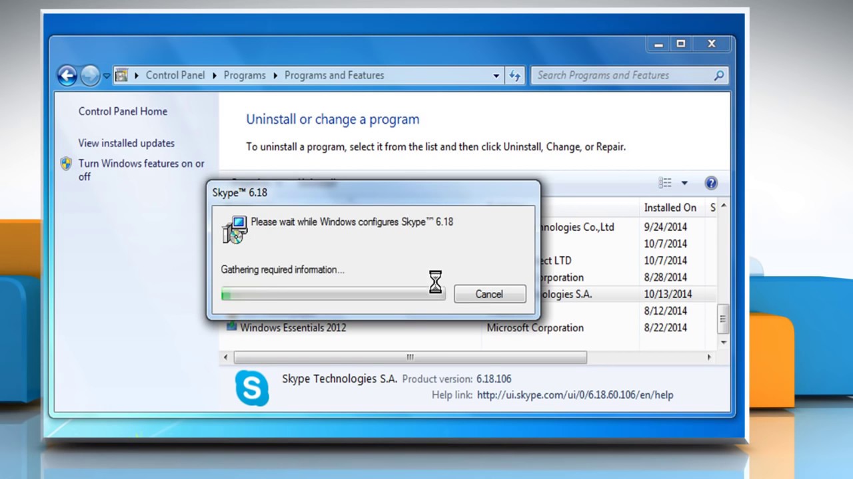853x479 pixels.
Task: Click the 10/13/2014 installed date
Action: 668,294
